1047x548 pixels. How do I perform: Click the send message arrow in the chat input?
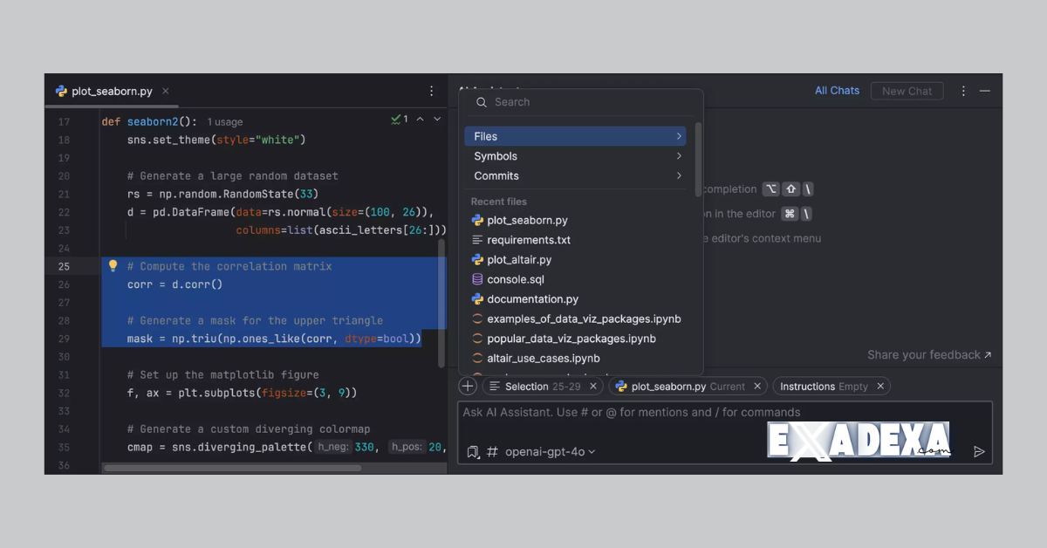978,452
